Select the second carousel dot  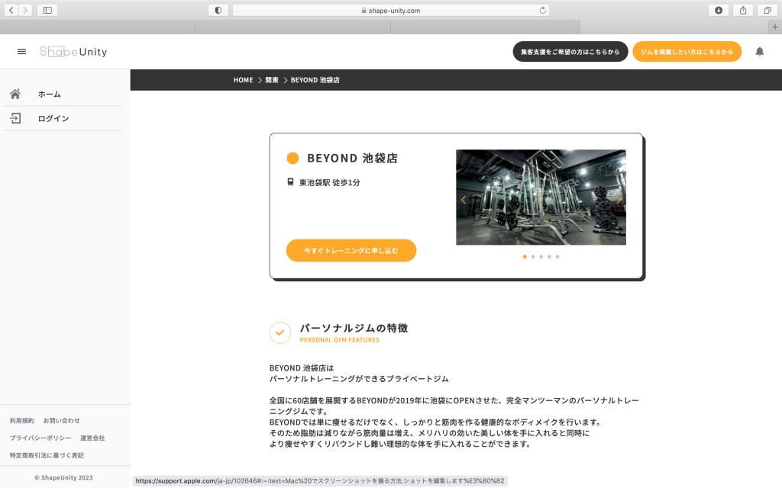pyautogui.click(x=532, y=257)
